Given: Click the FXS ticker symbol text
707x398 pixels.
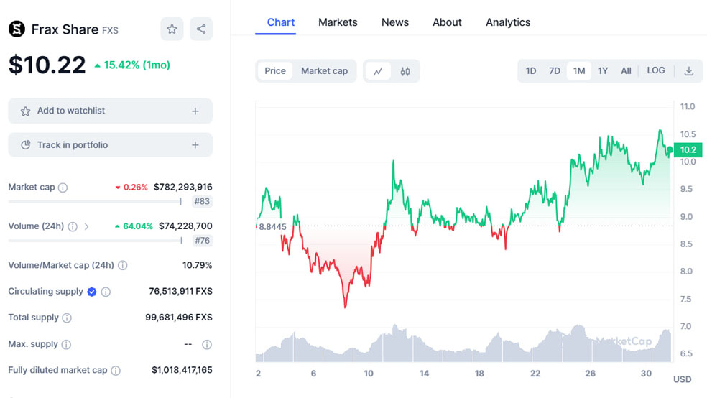Looking at the screenshot, I should pyautogui.click(x=110, y=31).
